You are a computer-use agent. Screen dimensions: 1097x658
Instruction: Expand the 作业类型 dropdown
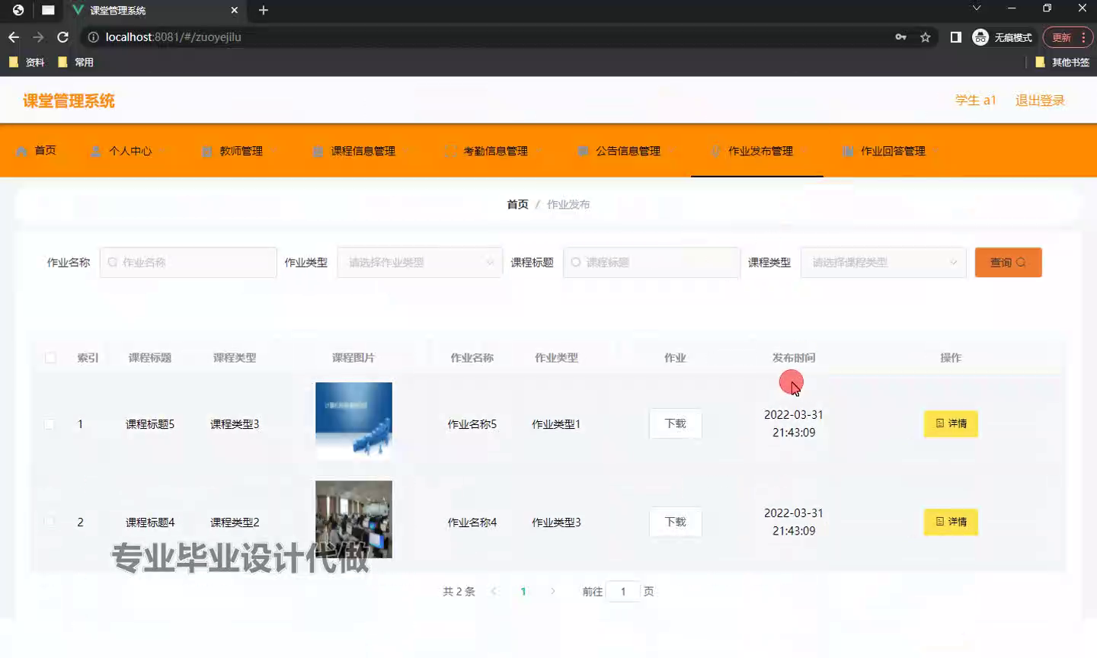coord(420,262)
